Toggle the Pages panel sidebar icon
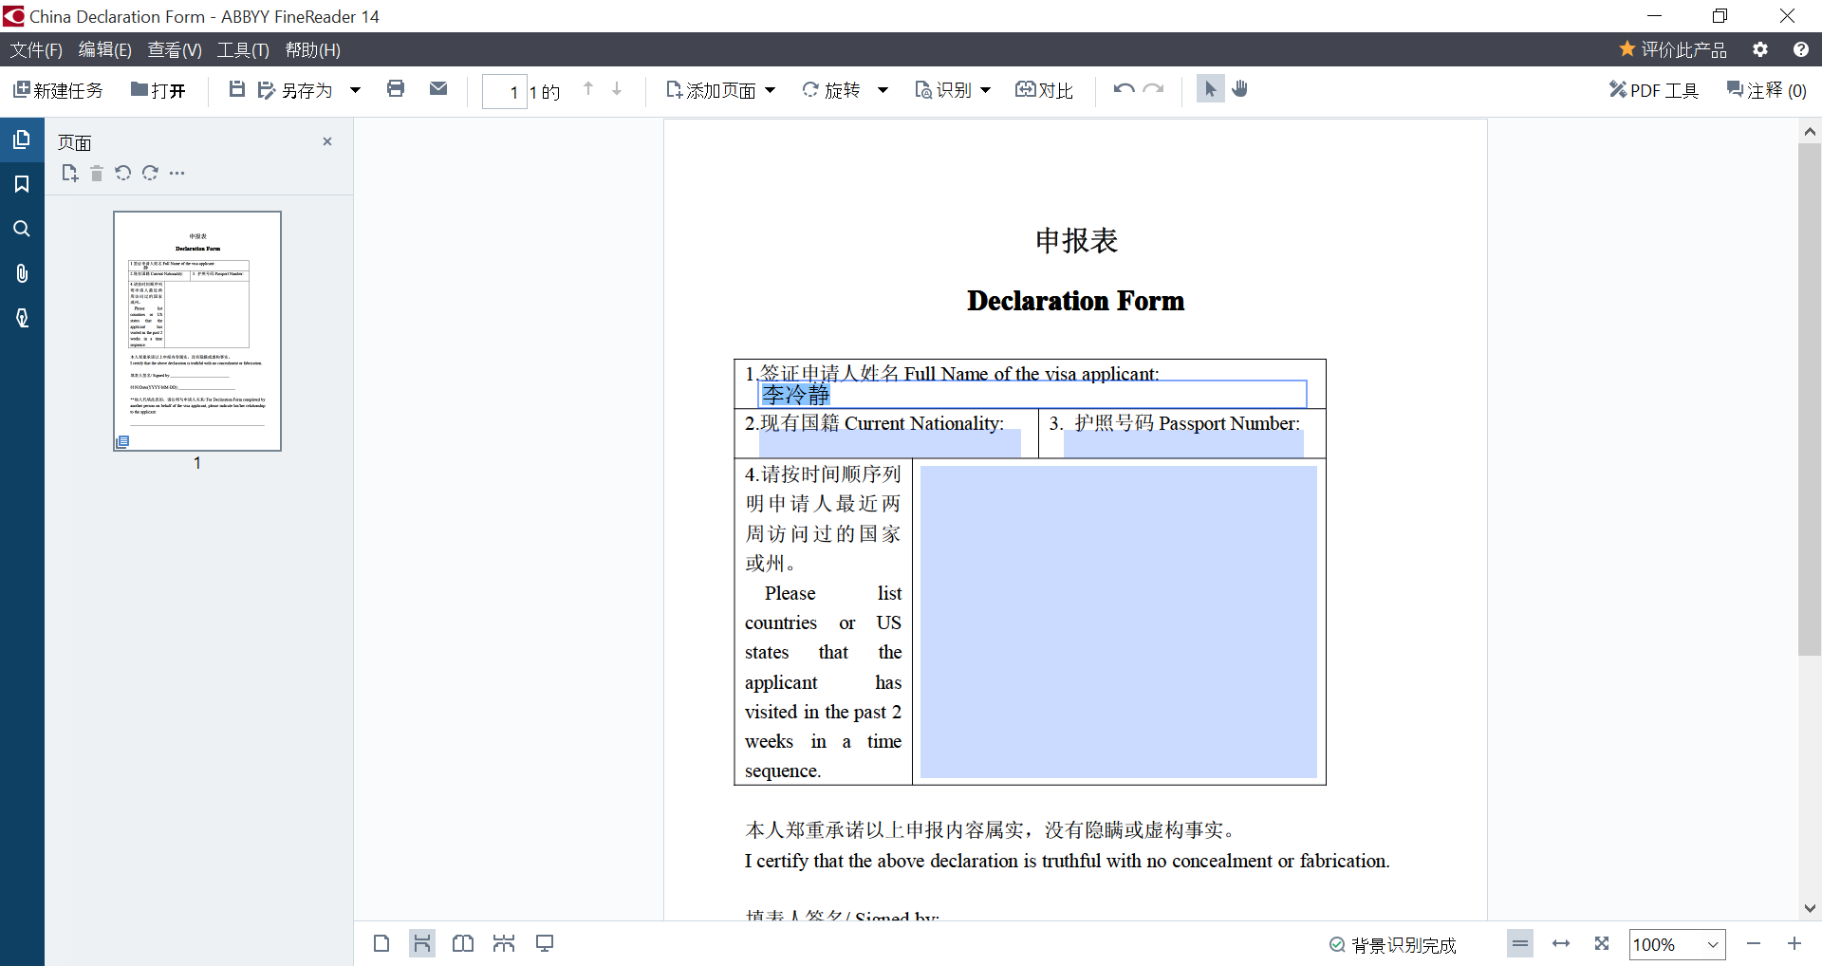 coord(22,140)
